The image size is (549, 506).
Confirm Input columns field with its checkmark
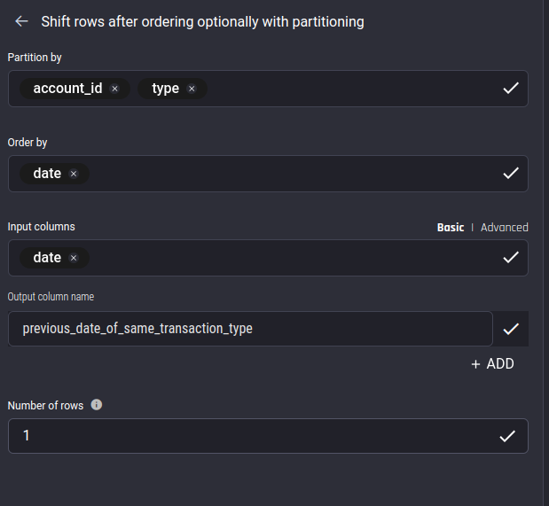coord(511,258)
